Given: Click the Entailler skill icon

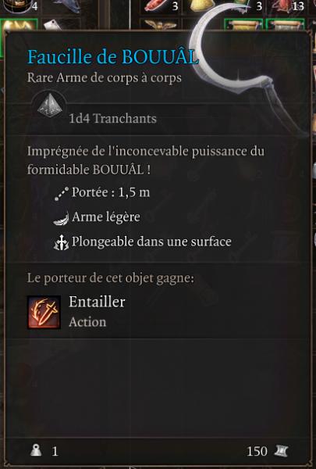Looking at the screenshot, I should (44, 312).
